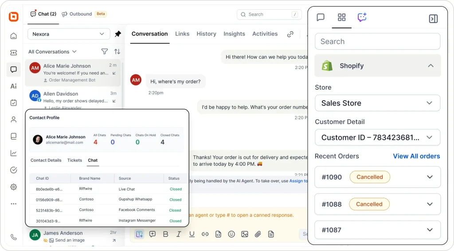
Task: Open the Chat bubble icon in left sidebar
Action: tap(14, 70)
